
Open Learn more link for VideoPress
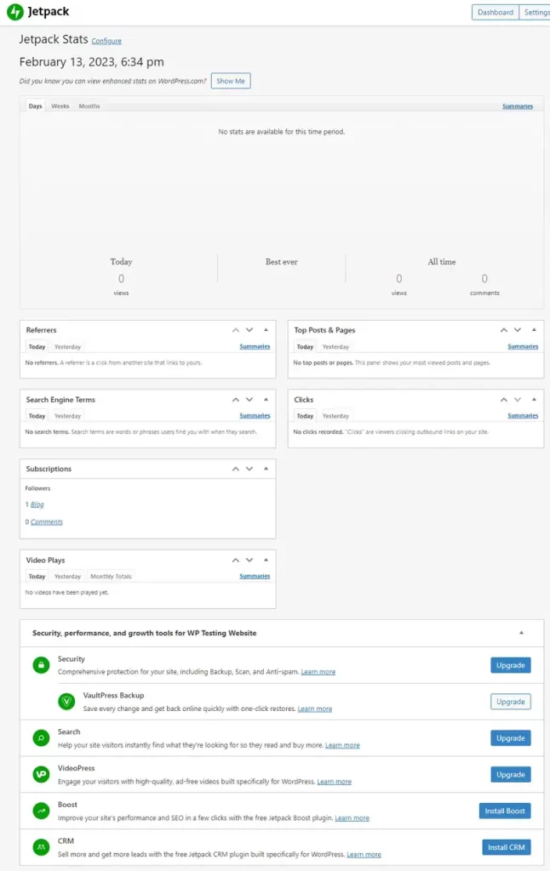tap(335, 782)
